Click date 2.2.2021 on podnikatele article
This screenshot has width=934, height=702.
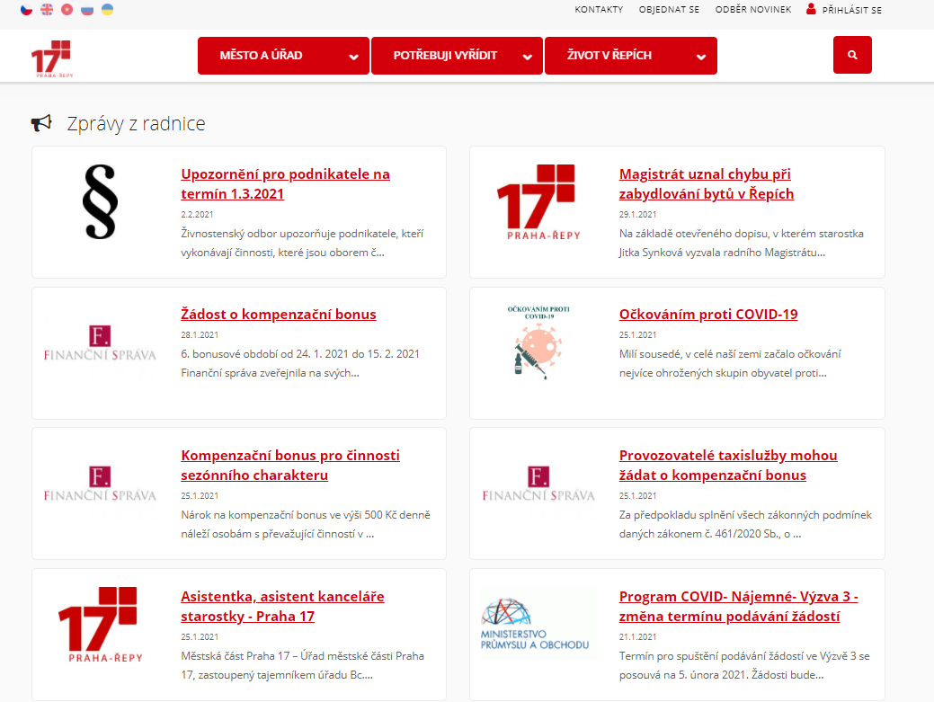(197, 214)
